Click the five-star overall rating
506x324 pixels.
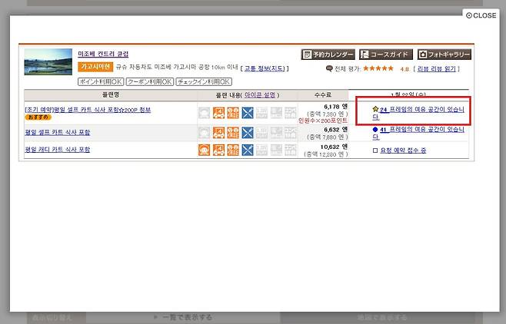pyautogui.click(x=378, y=68)
